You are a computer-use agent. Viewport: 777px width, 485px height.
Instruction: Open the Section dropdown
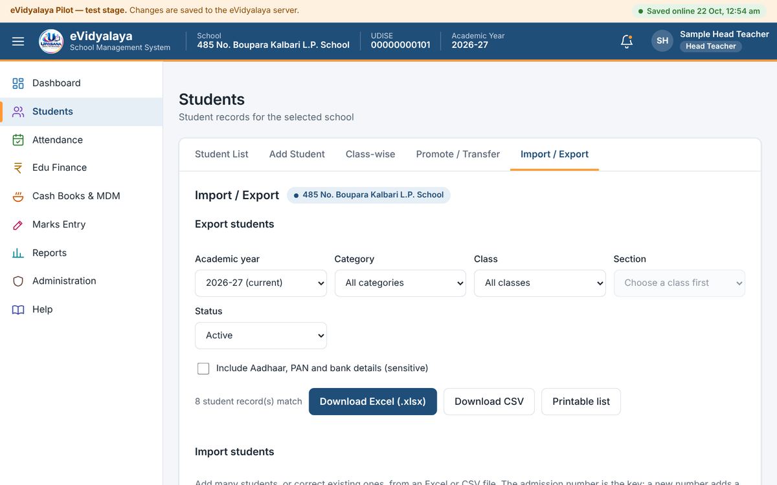679,283
